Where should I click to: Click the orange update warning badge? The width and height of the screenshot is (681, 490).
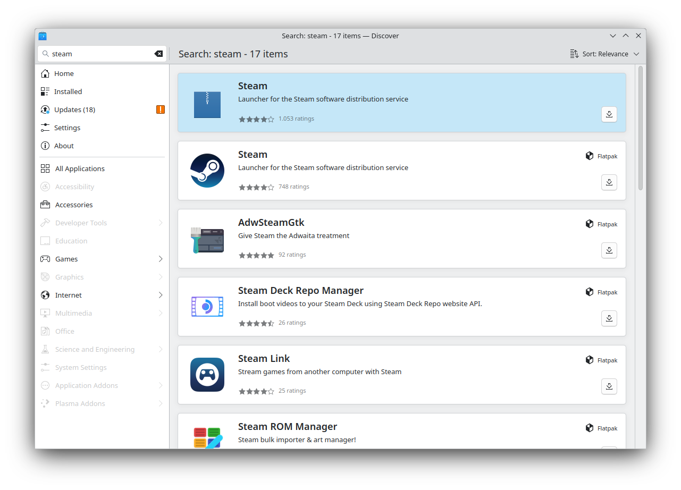[x=161, y=109]
